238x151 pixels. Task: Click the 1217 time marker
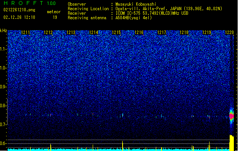[x=162, y=32]
